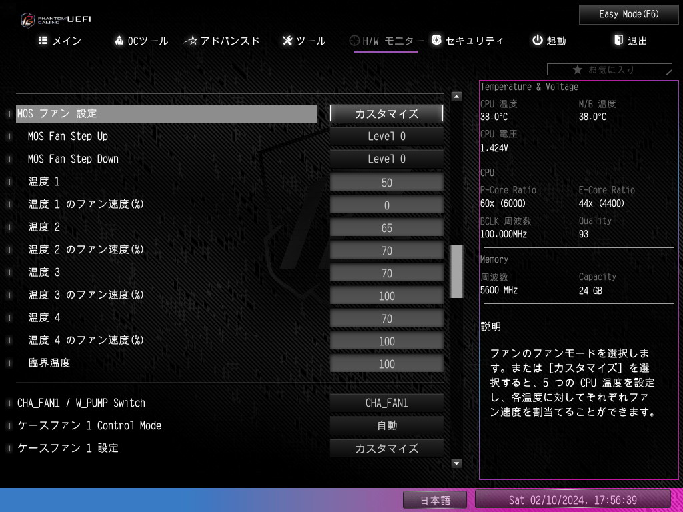Open ケースファン 1 設定 カスタマイズ dropdown
683x512 pixels.
click(x=386, y=449)
